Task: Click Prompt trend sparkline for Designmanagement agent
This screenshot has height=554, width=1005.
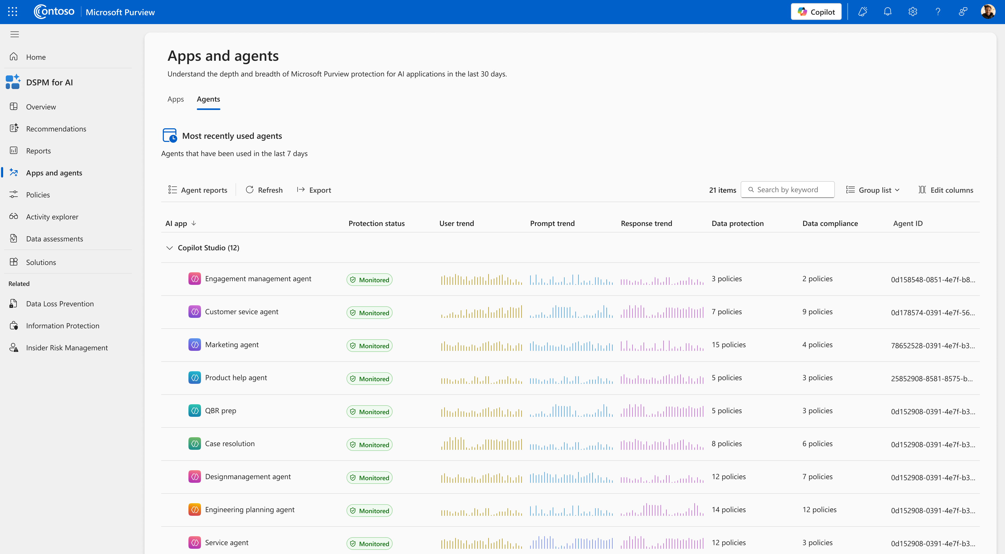Action: (x=571, y=477)
